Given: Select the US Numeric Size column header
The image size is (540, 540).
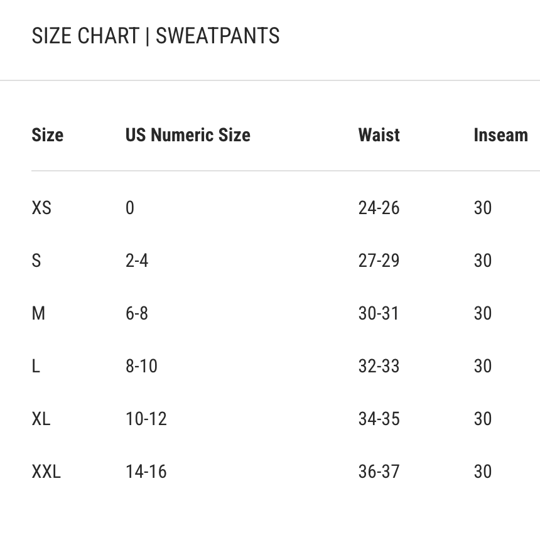Looking at the screenshot, I should pos(188,135).
